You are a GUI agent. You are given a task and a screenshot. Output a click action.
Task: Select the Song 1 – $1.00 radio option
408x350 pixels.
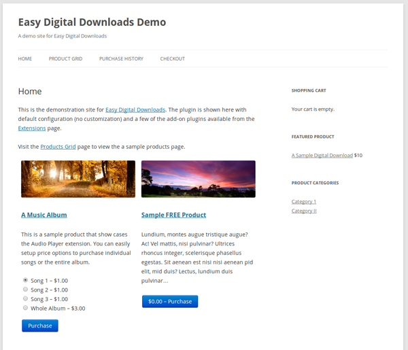pyautogui.click(x=25, y=280)
